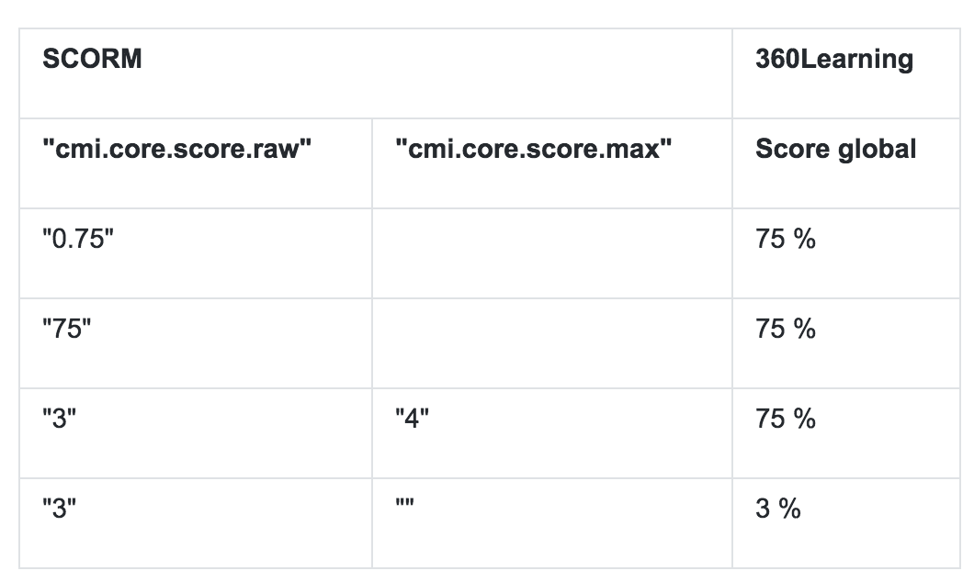This screenshot has width=974, height=582.
Task: Click the 75 % result in the "75" row
Action: pyautogui.click(x=786, y=330)
